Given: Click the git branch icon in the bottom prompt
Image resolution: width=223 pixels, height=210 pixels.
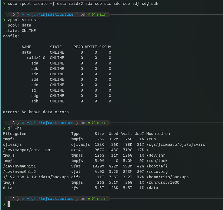Looking at the screenshot, I should (x=93, y=199).
